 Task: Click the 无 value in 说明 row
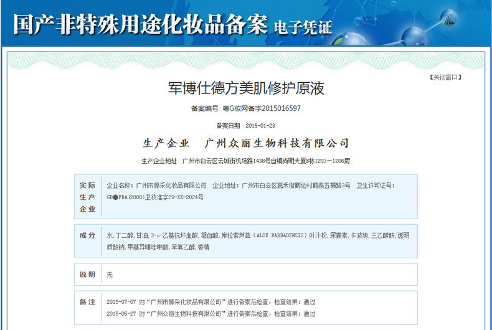[110, 275]
